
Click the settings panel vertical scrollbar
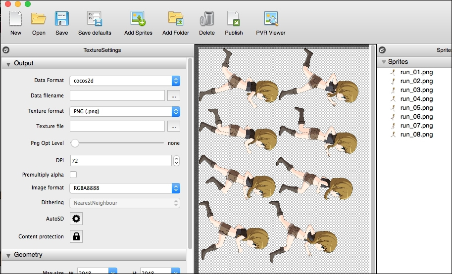click(190, 153)
